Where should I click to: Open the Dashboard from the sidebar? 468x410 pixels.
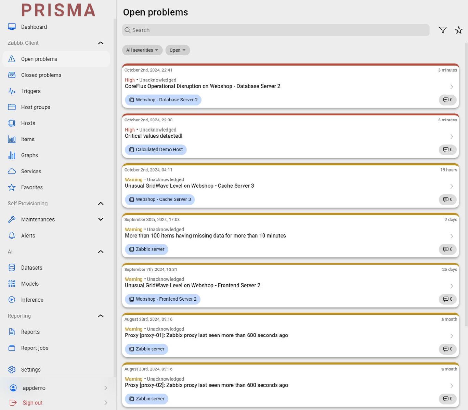(34, 27)
